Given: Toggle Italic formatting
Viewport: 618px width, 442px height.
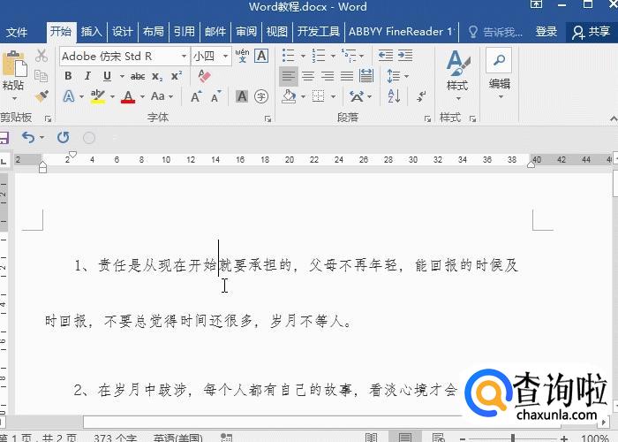Looking at the screenshot, I should 87,76.
